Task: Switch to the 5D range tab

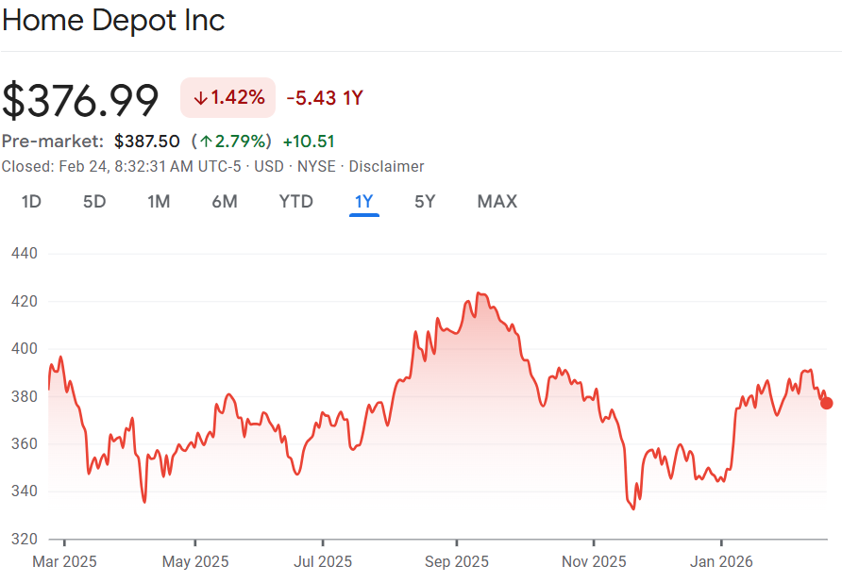Action: [94, 201]
